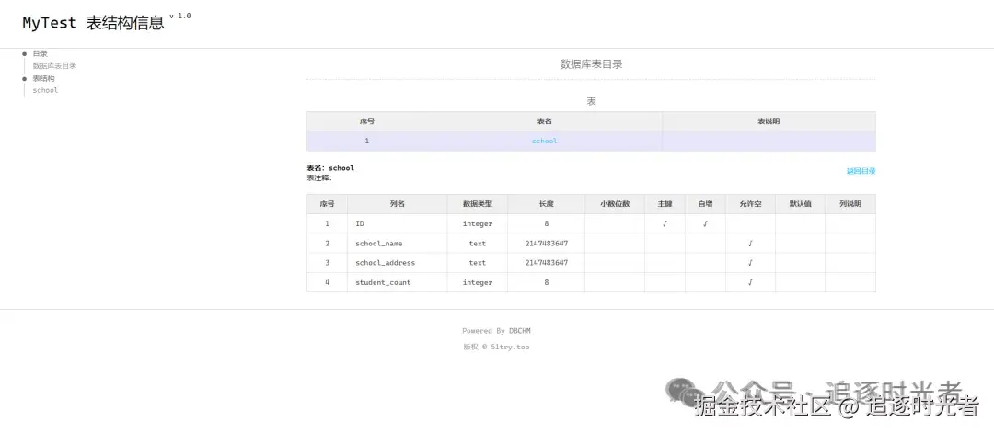Viewport: 994px width, 433px height.
Task: Select school under 表结构 in sidebar
Action: click(x=45, y=90)
